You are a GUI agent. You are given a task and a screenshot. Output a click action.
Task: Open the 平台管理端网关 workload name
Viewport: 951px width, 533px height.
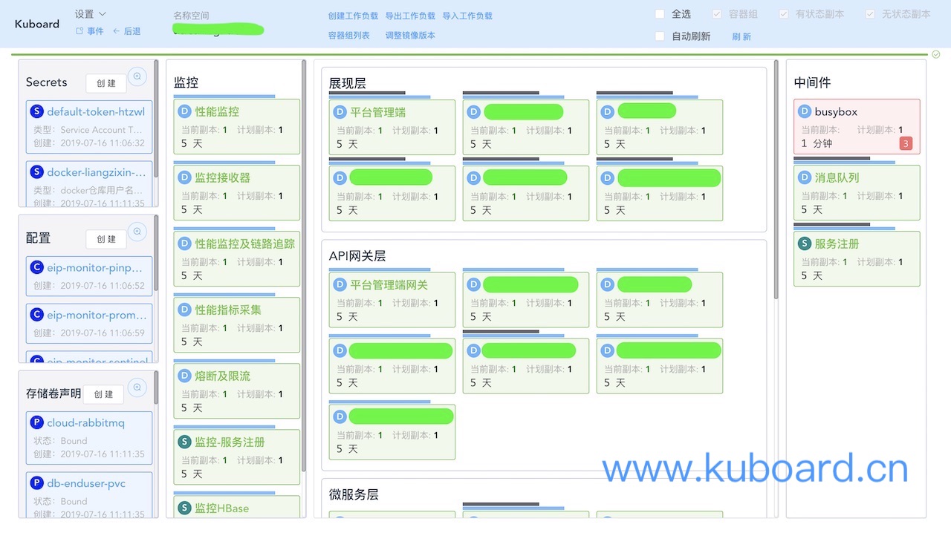click(389, 284)
